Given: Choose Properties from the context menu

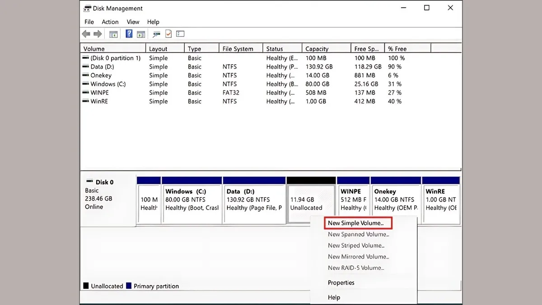Looking at the screenshot, I should (x=341, y=282).
